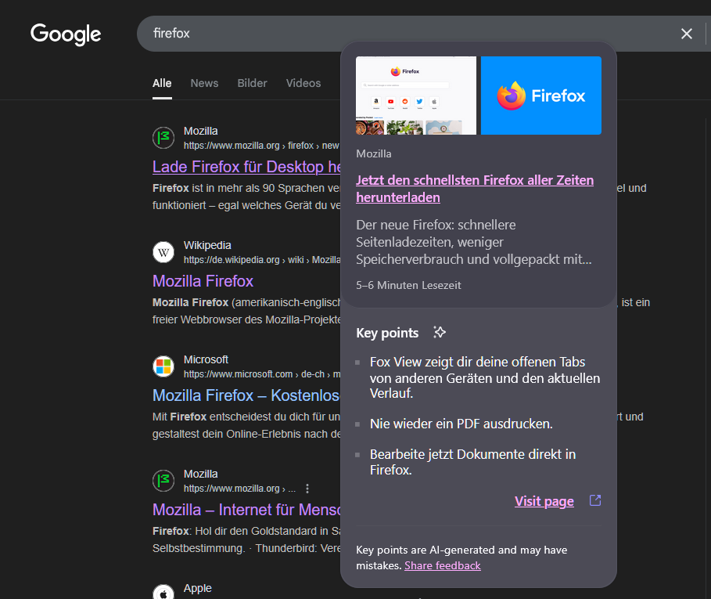Click the Apple favicon icon
Viewport: 711px width, 599px height.
(x=163, y=592)
